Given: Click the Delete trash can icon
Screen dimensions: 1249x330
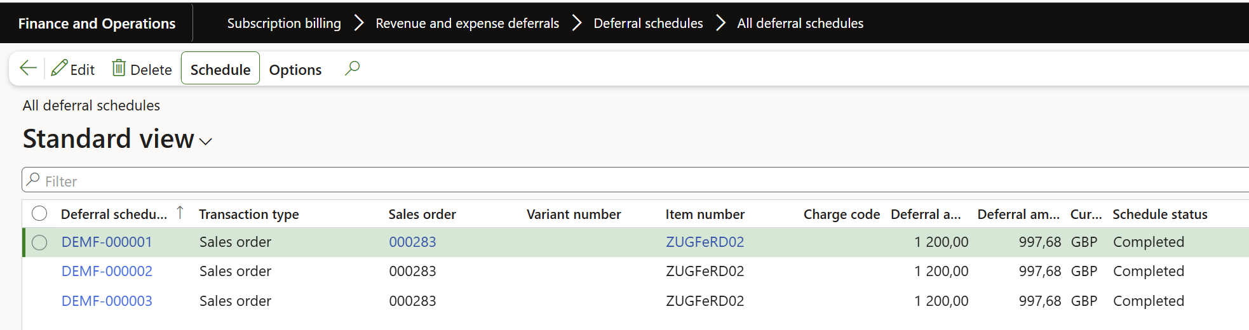Looking at the screenshot, I should point(119,68).
